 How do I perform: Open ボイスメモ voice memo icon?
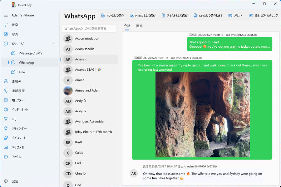tap(6, 147)
